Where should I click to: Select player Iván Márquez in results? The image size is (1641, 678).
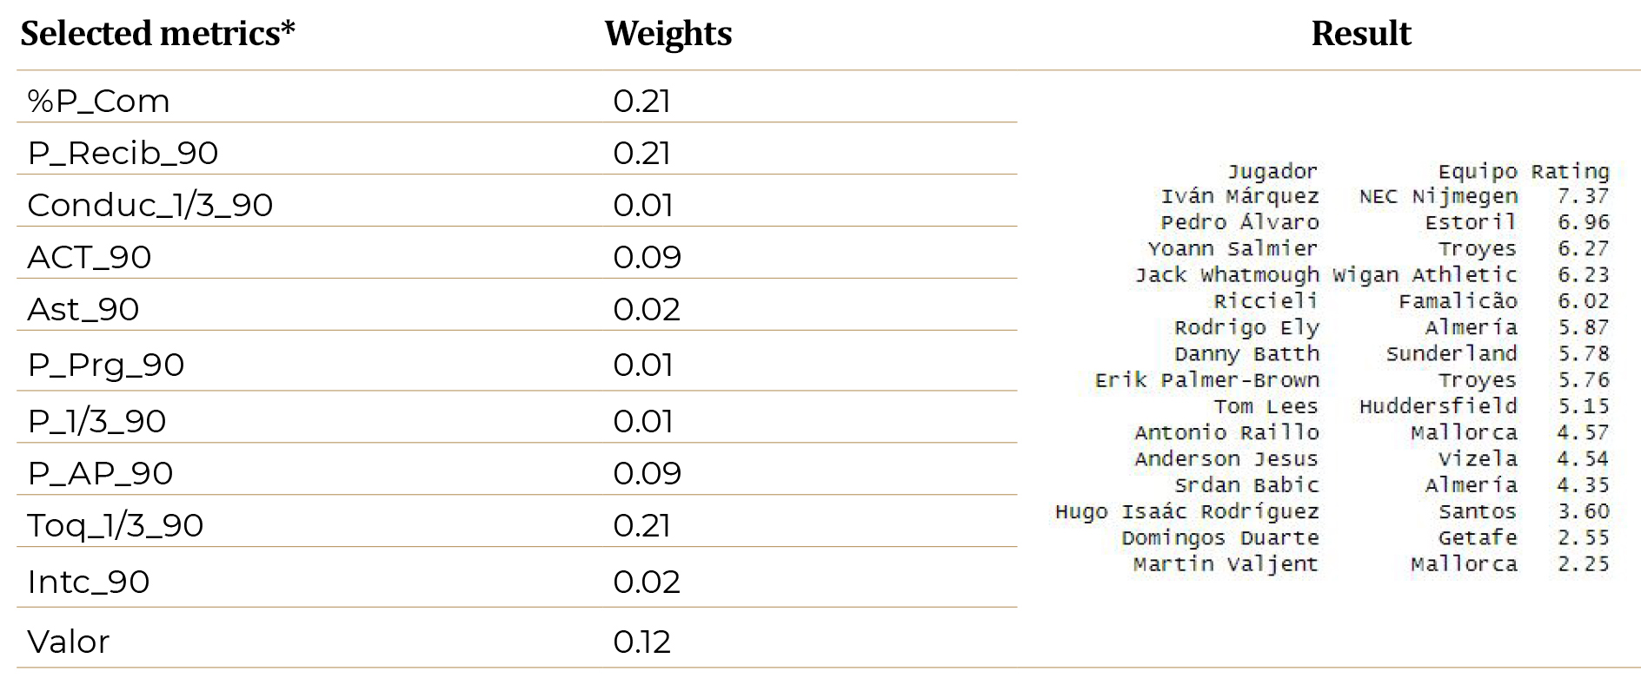(1239, 197)
